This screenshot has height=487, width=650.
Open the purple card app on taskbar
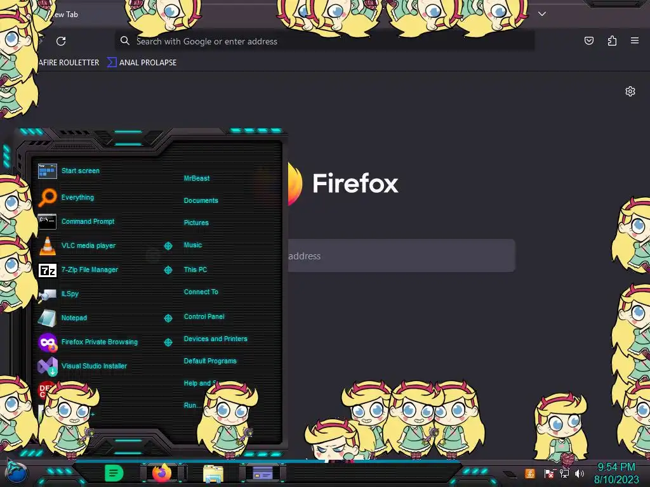[x=263, y=473]
